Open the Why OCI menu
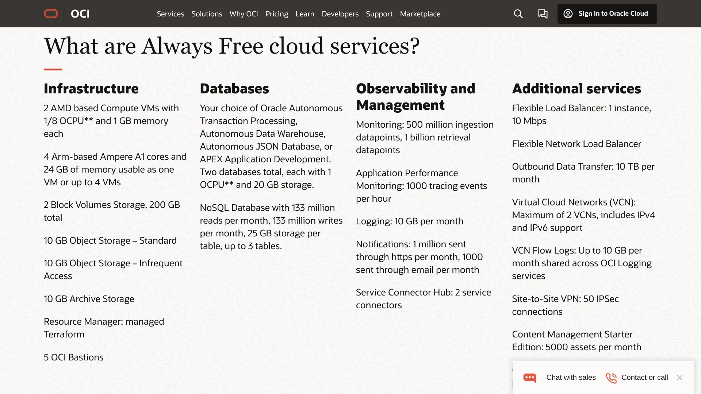This screenshot has height=394, width=701. click(x=244, y=14)
